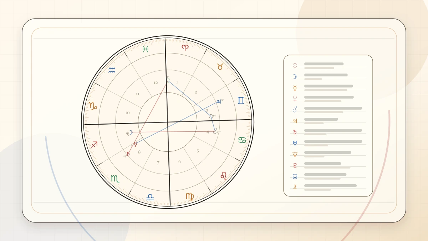
Task: Select the Mercury marker inside the chart
Action: point(135,144)
